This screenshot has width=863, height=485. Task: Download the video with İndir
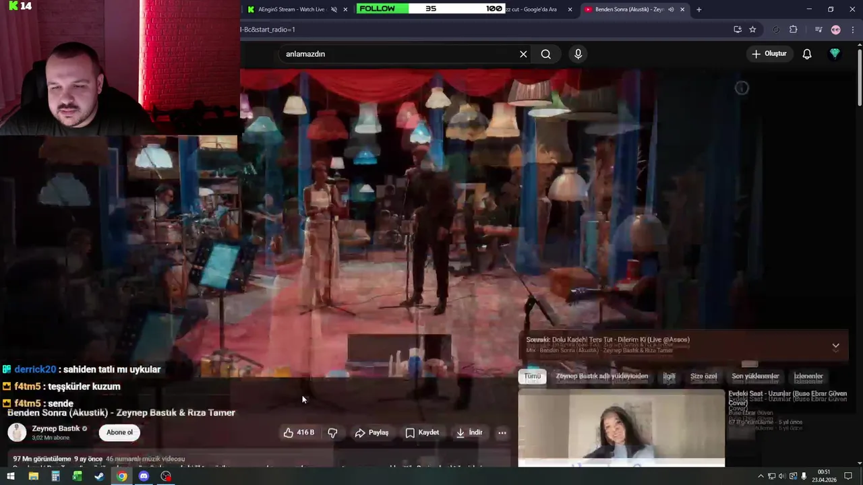pyautogui.click(x=469, y=432)
